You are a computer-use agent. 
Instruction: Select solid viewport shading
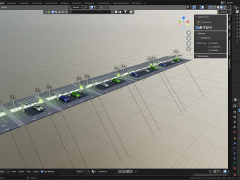tap(218, 7)
